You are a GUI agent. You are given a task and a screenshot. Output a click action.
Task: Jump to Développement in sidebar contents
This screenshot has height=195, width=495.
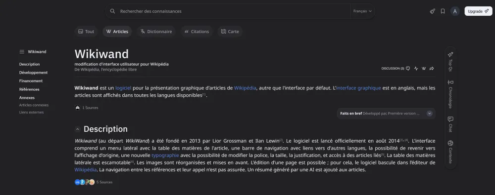pos(33,73)
